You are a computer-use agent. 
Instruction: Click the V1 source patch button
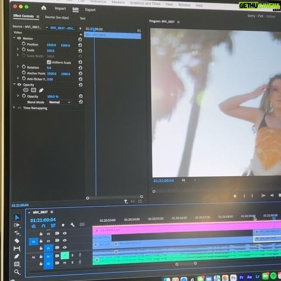point(33,242)
